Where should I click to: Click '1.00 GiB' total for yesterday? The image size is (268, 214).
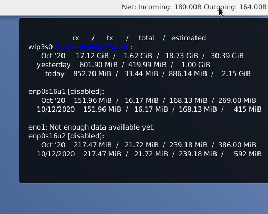point(195,65)
